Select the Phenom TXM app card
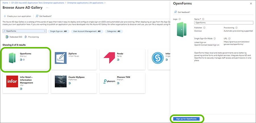 click(122, 83)
